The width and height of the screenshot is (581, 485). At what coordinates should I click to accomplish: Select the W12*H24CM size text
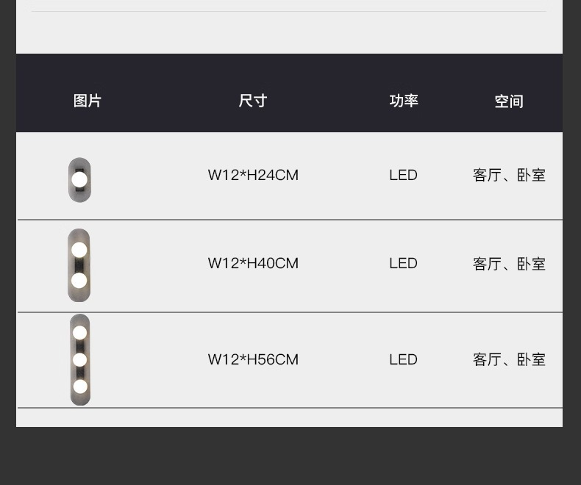[x=253, y=175]
